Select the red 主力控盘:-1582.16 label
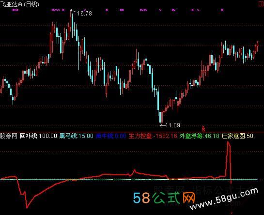Viewport: 264px width, 215px height. [x=153, y=136]
